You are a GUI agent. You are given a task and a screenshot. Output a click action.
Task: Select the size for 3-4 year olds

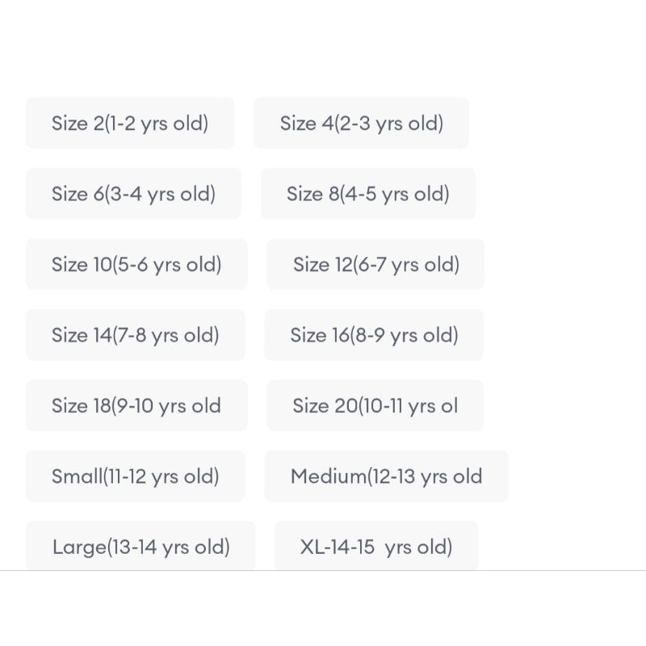(x=133, y=194)
